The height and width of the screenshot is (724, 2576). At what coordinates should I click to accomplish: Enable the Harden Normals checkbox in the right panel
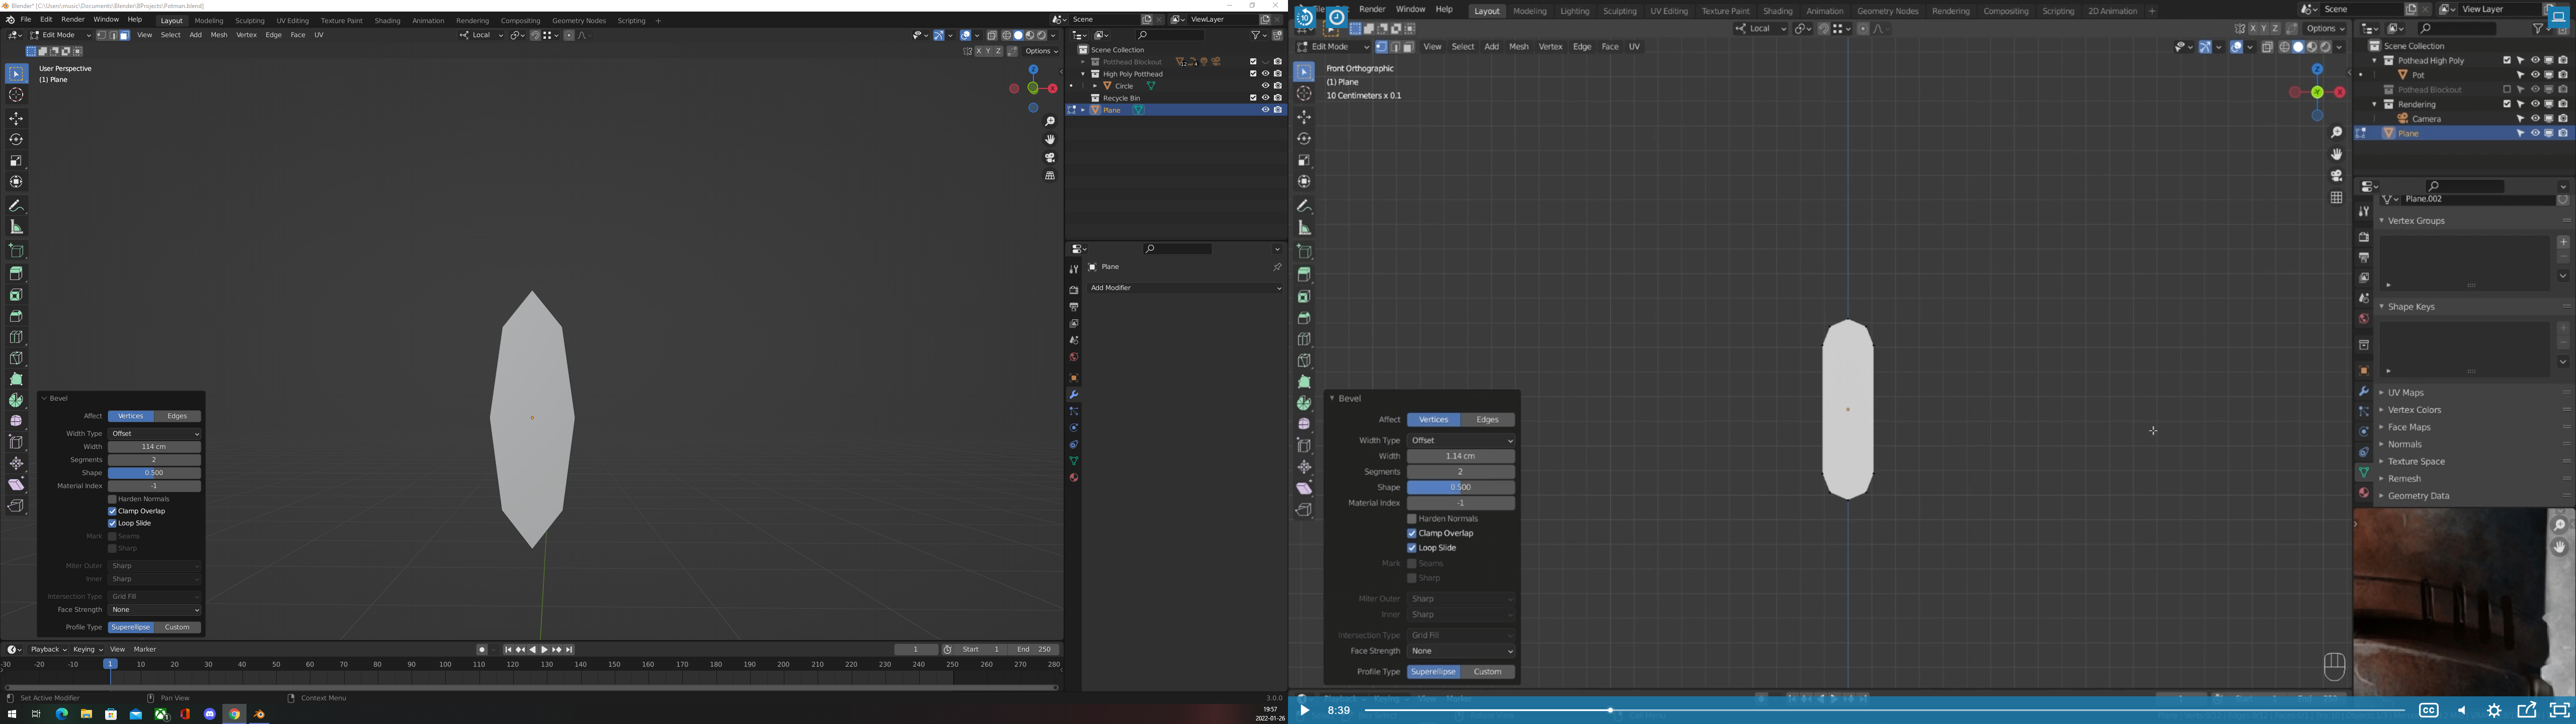1412,519
